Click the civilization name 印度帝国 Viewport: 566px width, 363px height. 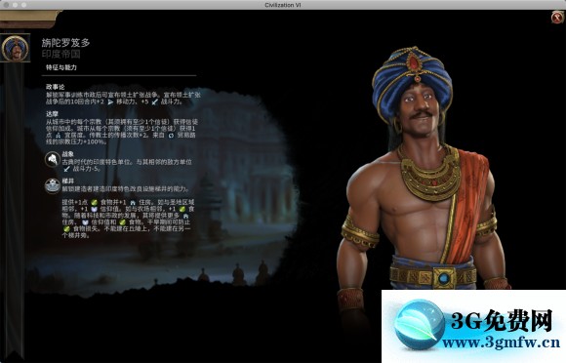coord(61,54)
